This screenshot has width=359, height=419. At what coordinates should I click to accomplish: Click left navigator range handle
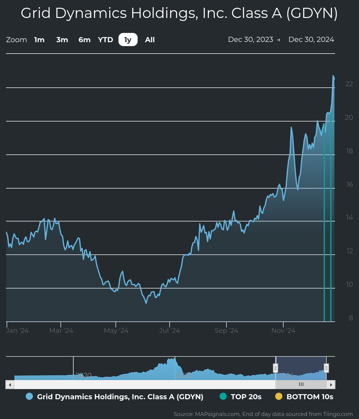[x=276, y=368]
